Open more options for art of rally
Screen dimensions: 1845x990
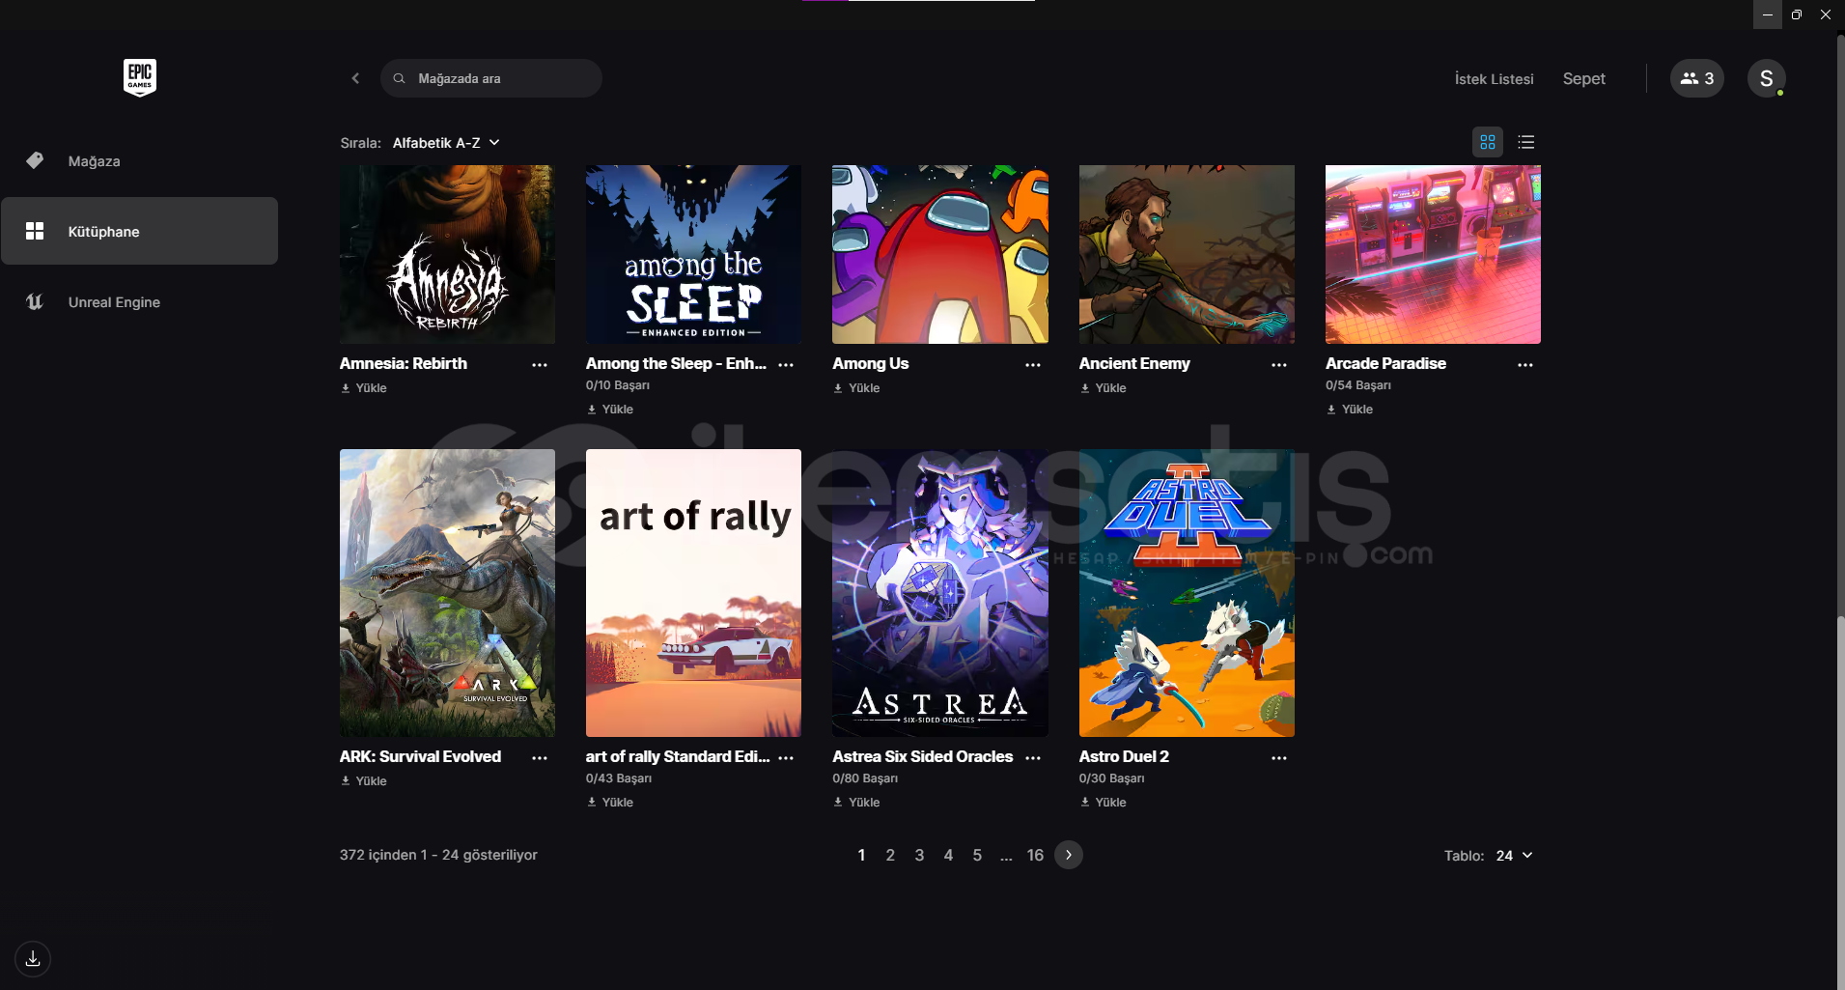tap(786, 758)
